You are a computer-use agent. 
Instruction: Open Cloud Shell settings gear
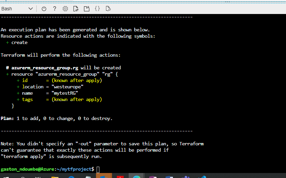click(x=65, y=9)
